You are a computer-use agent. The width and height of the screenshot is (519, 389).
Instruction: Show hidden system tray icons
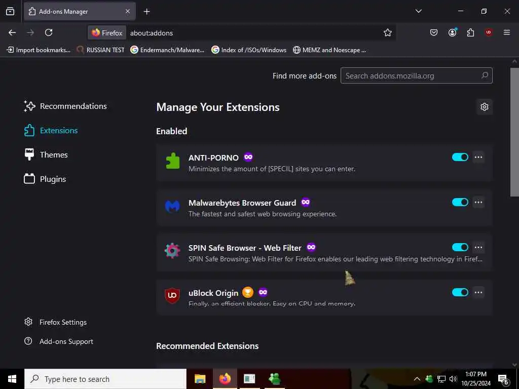[x=417, y=379]
